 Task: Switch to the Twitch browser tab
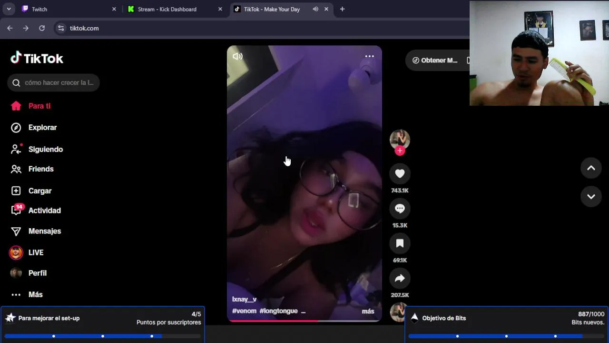tap(68, 9)
